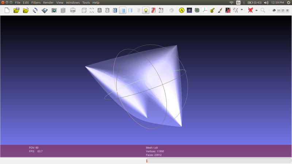Select the yellow teapot paint tool

click(212, 10)
